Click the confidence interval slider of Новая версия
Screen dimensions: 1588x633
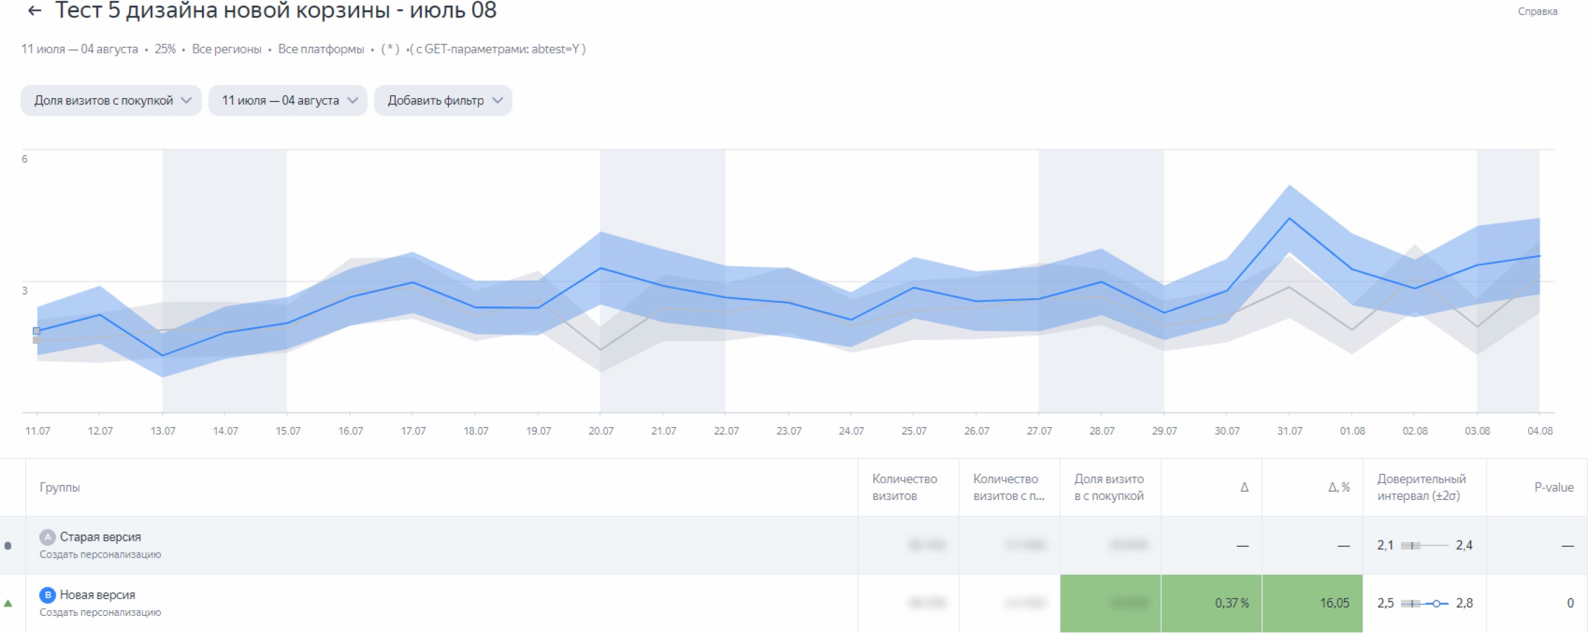pyautogui.click(x=1436, y=603)
